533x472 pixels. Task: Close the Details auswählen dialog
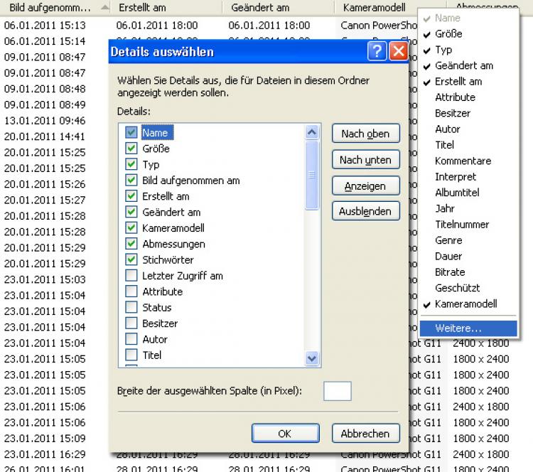pyautogui.click(x=398, y=51)
